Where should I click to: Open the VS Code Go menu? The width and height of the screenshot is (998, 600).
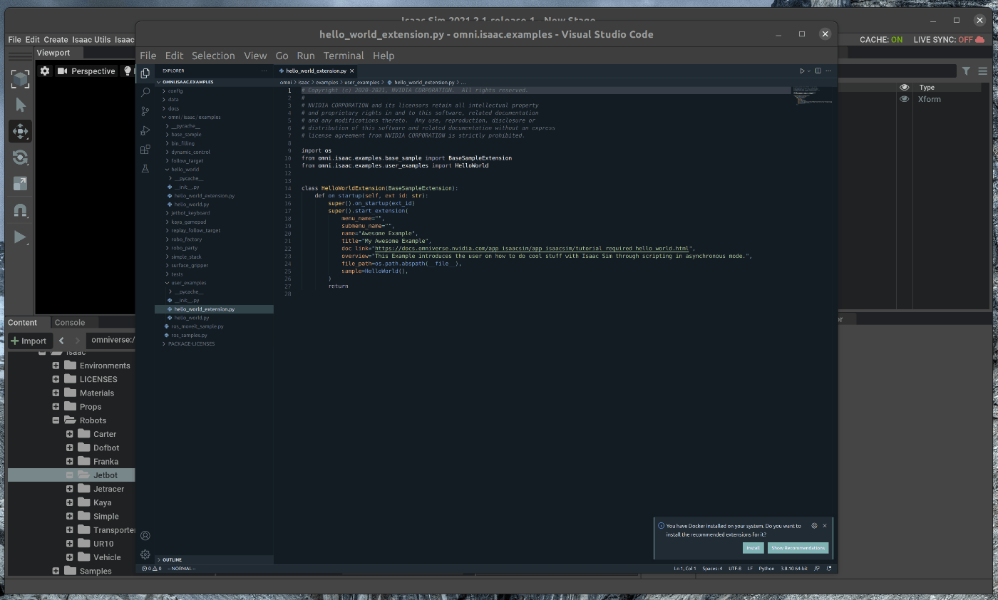point(282,56)
